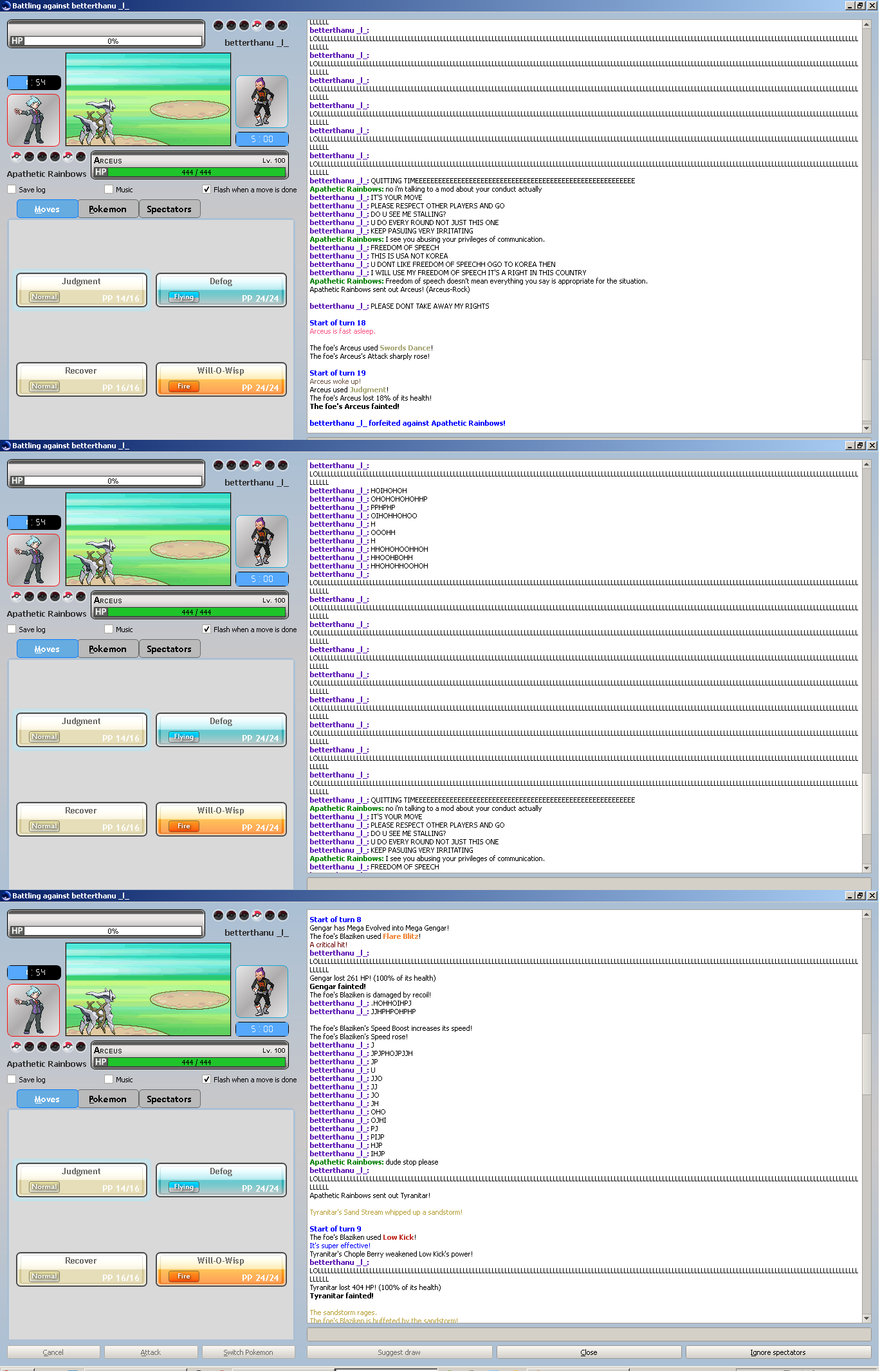Enable Save log in the middle window
This screenshot has width=880, height=1371.
pos(12,630)
